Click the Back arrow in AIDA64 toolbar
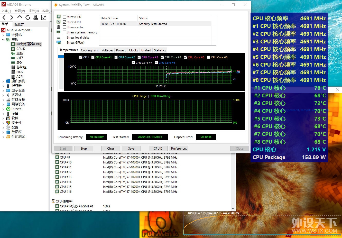Image resolution: width=342 pixels, height=238 pixels. [x=4, y=17]
